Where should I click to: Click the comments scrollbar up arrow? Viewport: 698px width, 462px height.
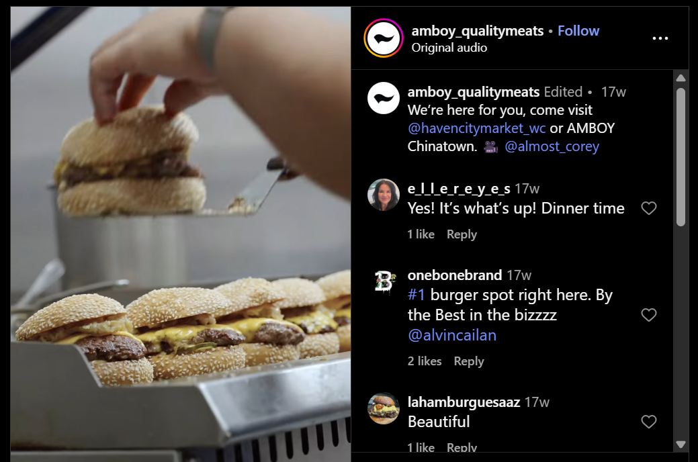pyautogui.click(x=681, y=78)
